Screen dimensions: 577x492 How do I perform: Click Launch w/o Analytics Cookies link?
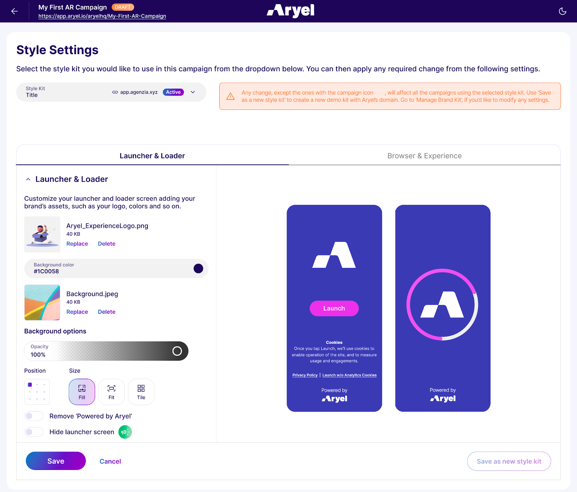click(x=349, y=375)
